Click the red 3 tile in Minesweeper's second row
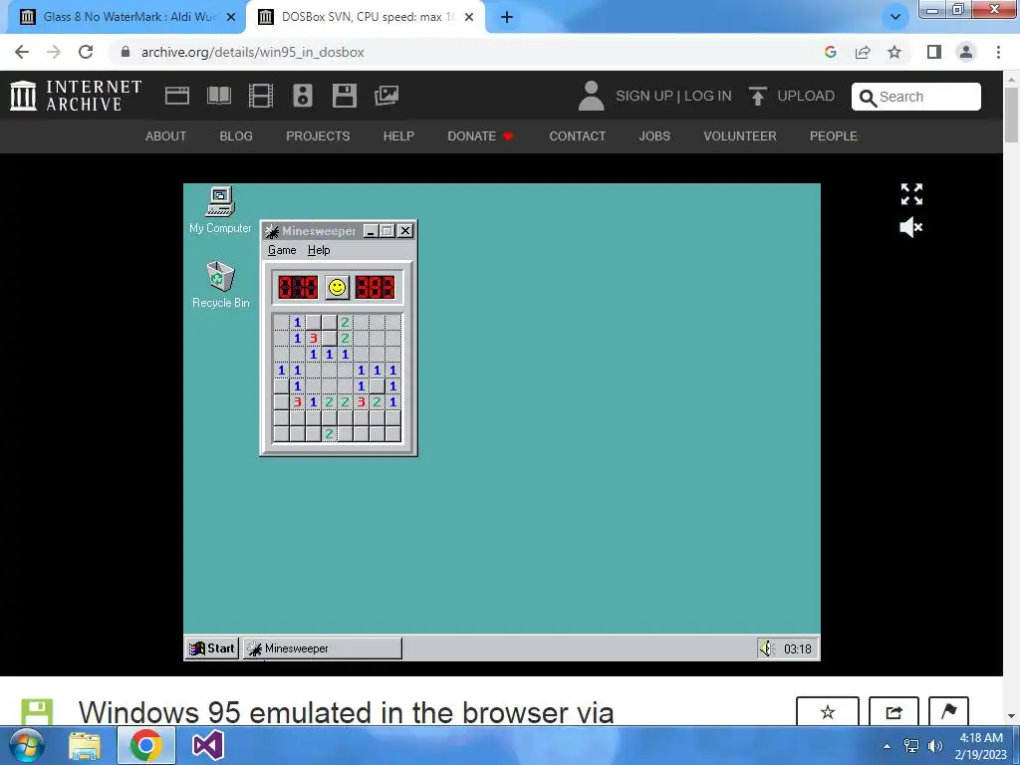 coord(314,339)
